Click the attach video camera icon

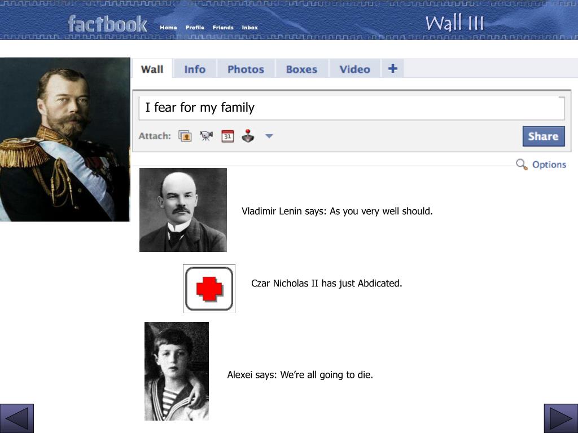tap(207, 136)
